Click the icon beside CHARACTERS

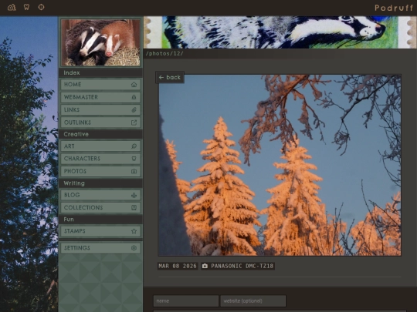pos(134,159)
